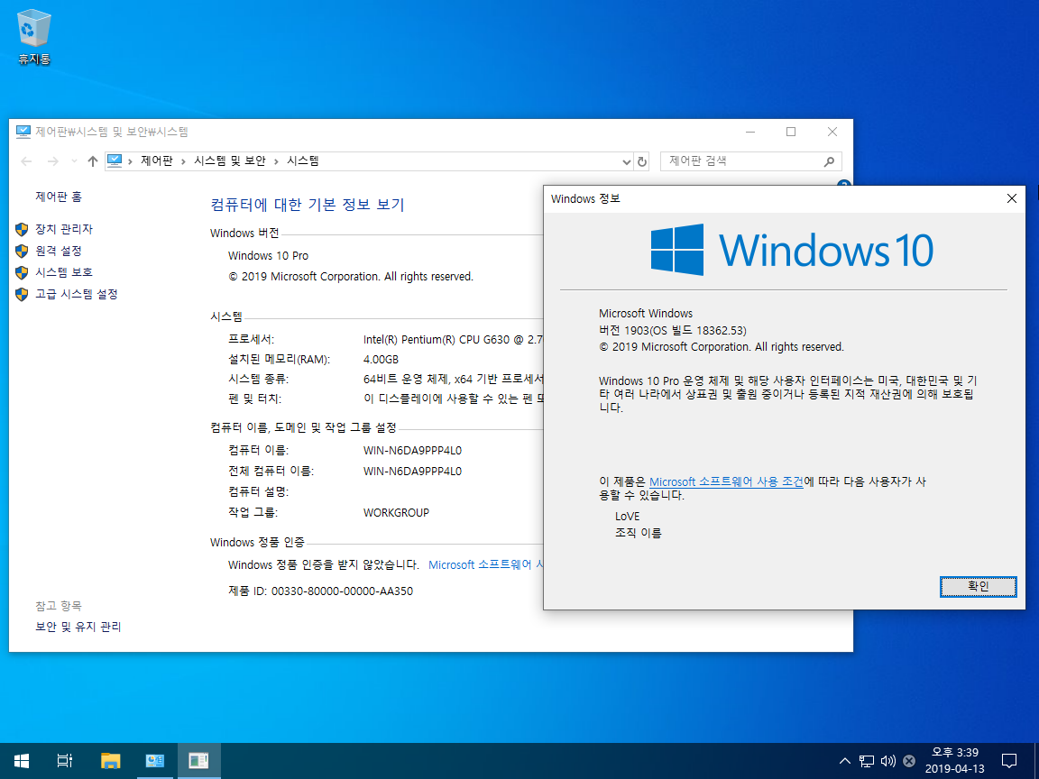
Task: Click the WORKGROUP value
Action: pos(396,513)
